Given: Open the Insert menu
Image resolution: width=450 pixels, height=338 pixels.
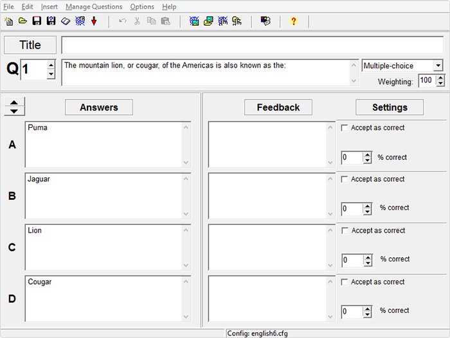Looking at the screenshot, I should point(49,6).
